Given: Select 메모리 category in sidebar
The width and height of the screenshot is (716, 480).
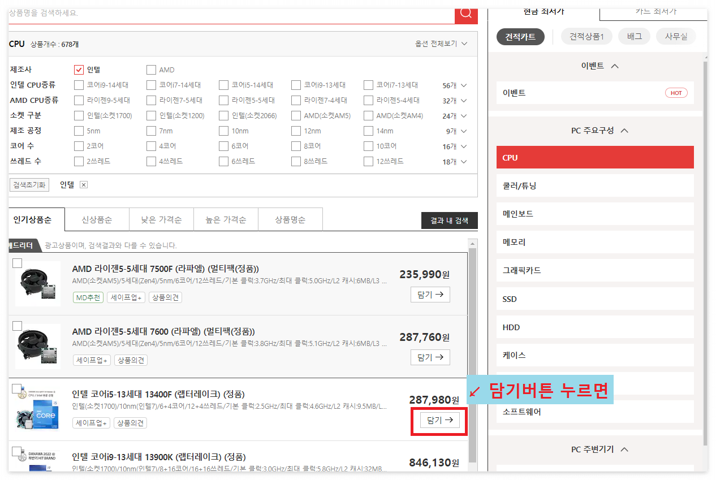Looking at the screenshot, I should point(595,242).
